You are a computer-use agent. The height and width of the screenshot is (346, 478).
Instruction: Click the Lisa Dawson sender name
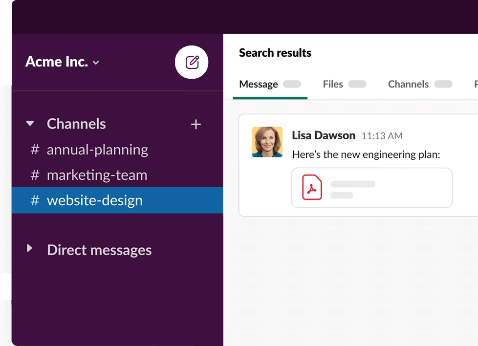pyautogui.click(x=323, y=135)
